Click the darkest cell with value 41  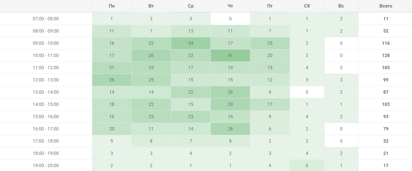point(230,56)
